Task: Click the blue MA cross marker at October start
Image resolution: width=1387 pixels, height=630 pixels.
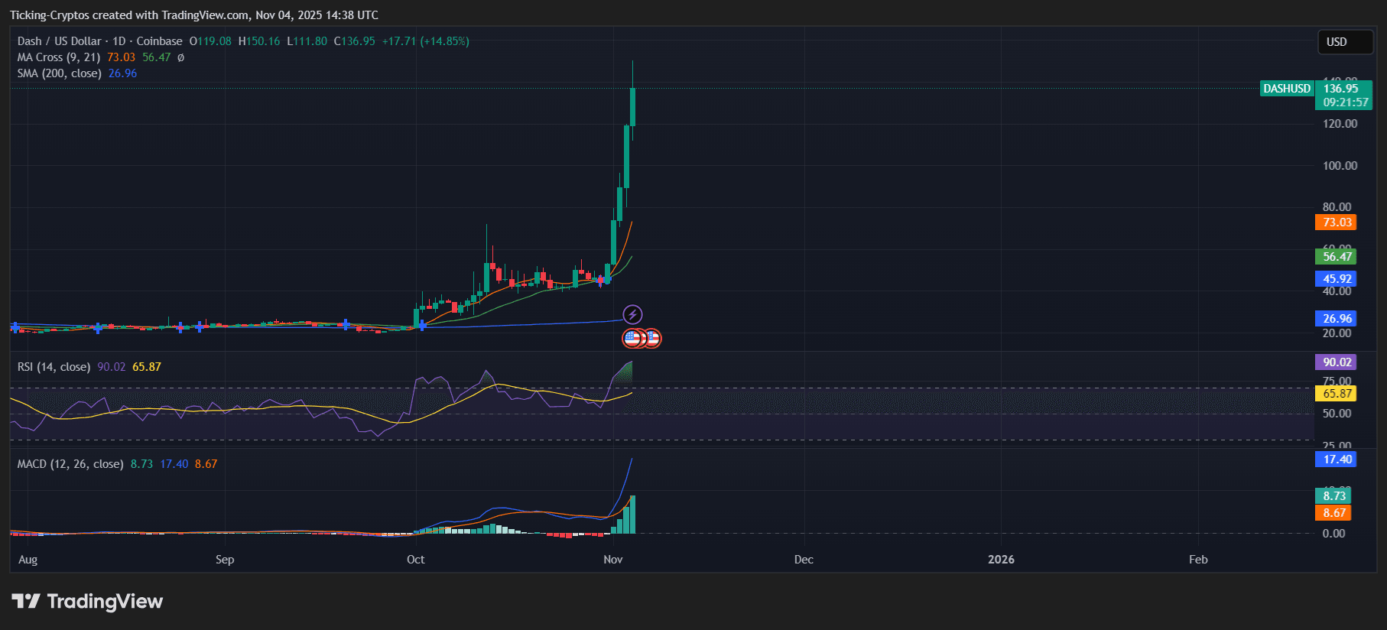Action: pyautogui.click(x=421, y=326)
